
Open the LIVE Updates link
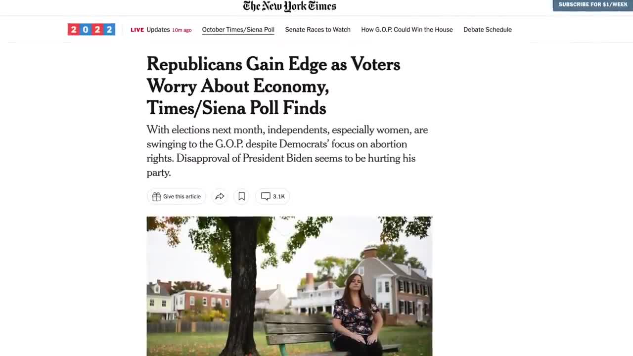pyautogui.click(x=161, y=30)
